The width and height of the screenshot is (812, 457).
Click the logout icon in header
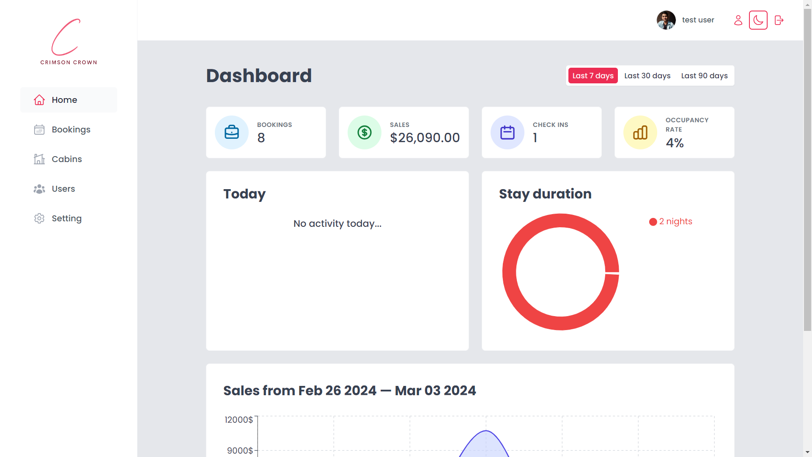pos(779,20)
